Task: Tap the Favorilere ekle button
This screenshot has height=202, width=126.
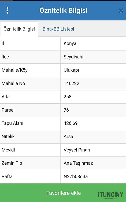Action: (x=63, y=193)
